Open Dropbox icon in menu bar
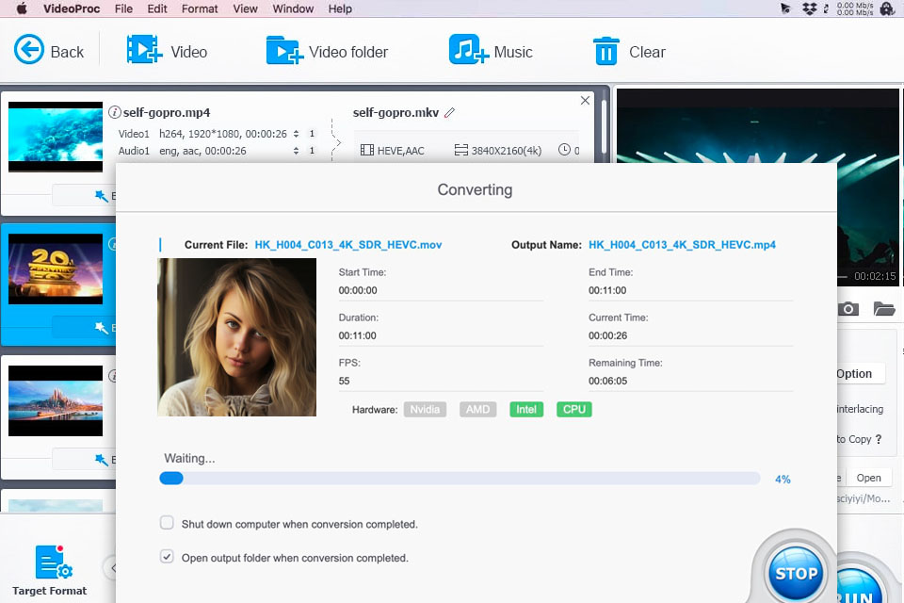 click(x=810, y=8)
